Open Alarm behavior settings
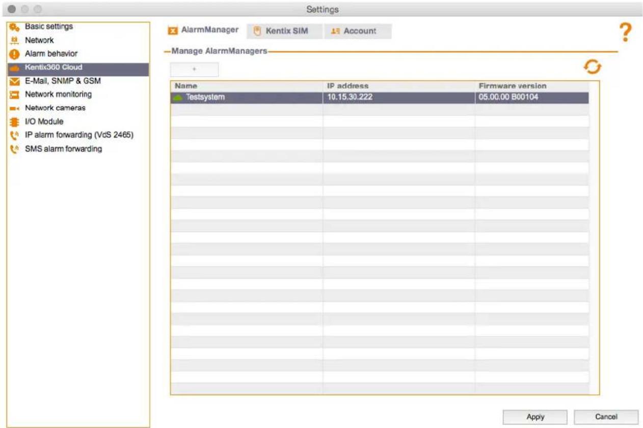The height and width of the screenshot is (428, 643). 51,53
